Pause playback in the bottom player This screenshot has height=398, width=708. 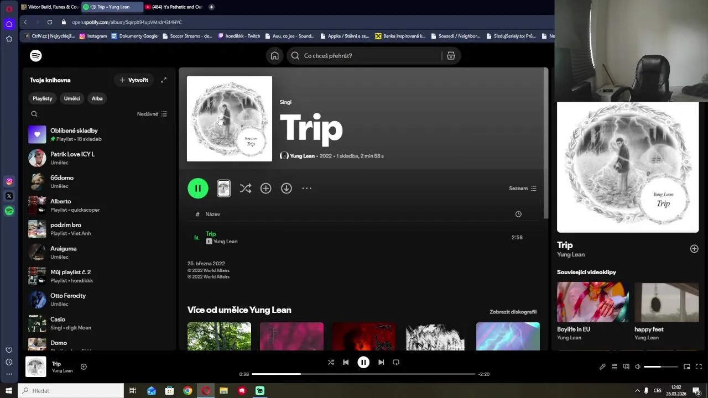click(363, 362)
